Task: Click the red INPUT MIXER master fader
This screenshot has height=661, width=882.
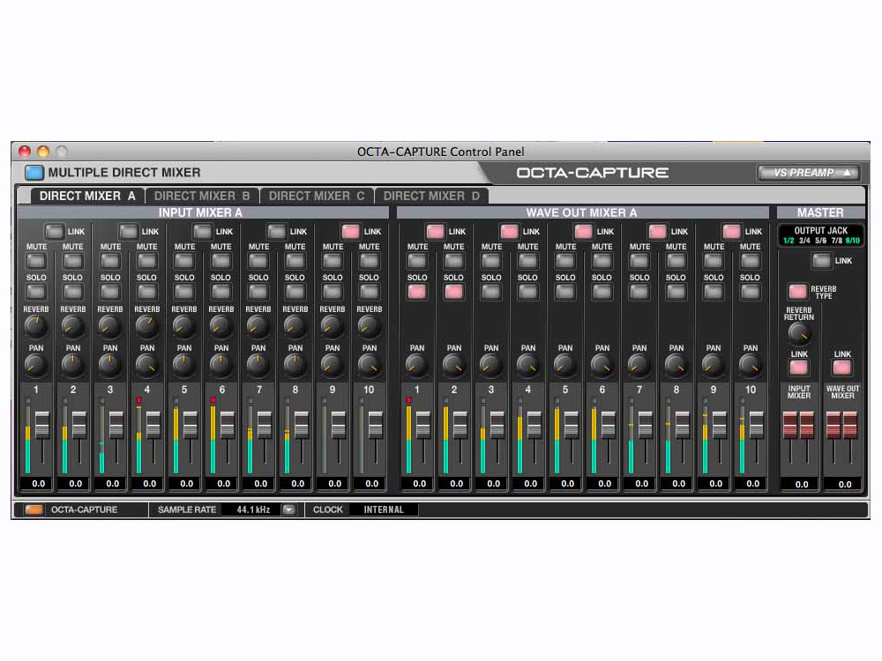Action: [799, 425]
